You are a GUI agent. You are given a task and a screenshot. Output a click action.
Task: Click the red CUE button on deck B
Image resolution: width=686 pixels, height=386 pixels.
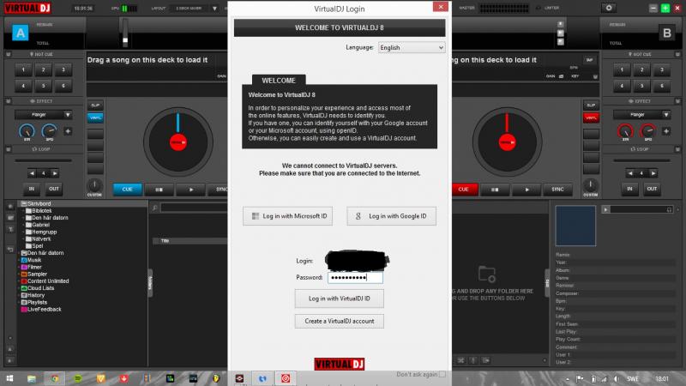click(463, 189)
